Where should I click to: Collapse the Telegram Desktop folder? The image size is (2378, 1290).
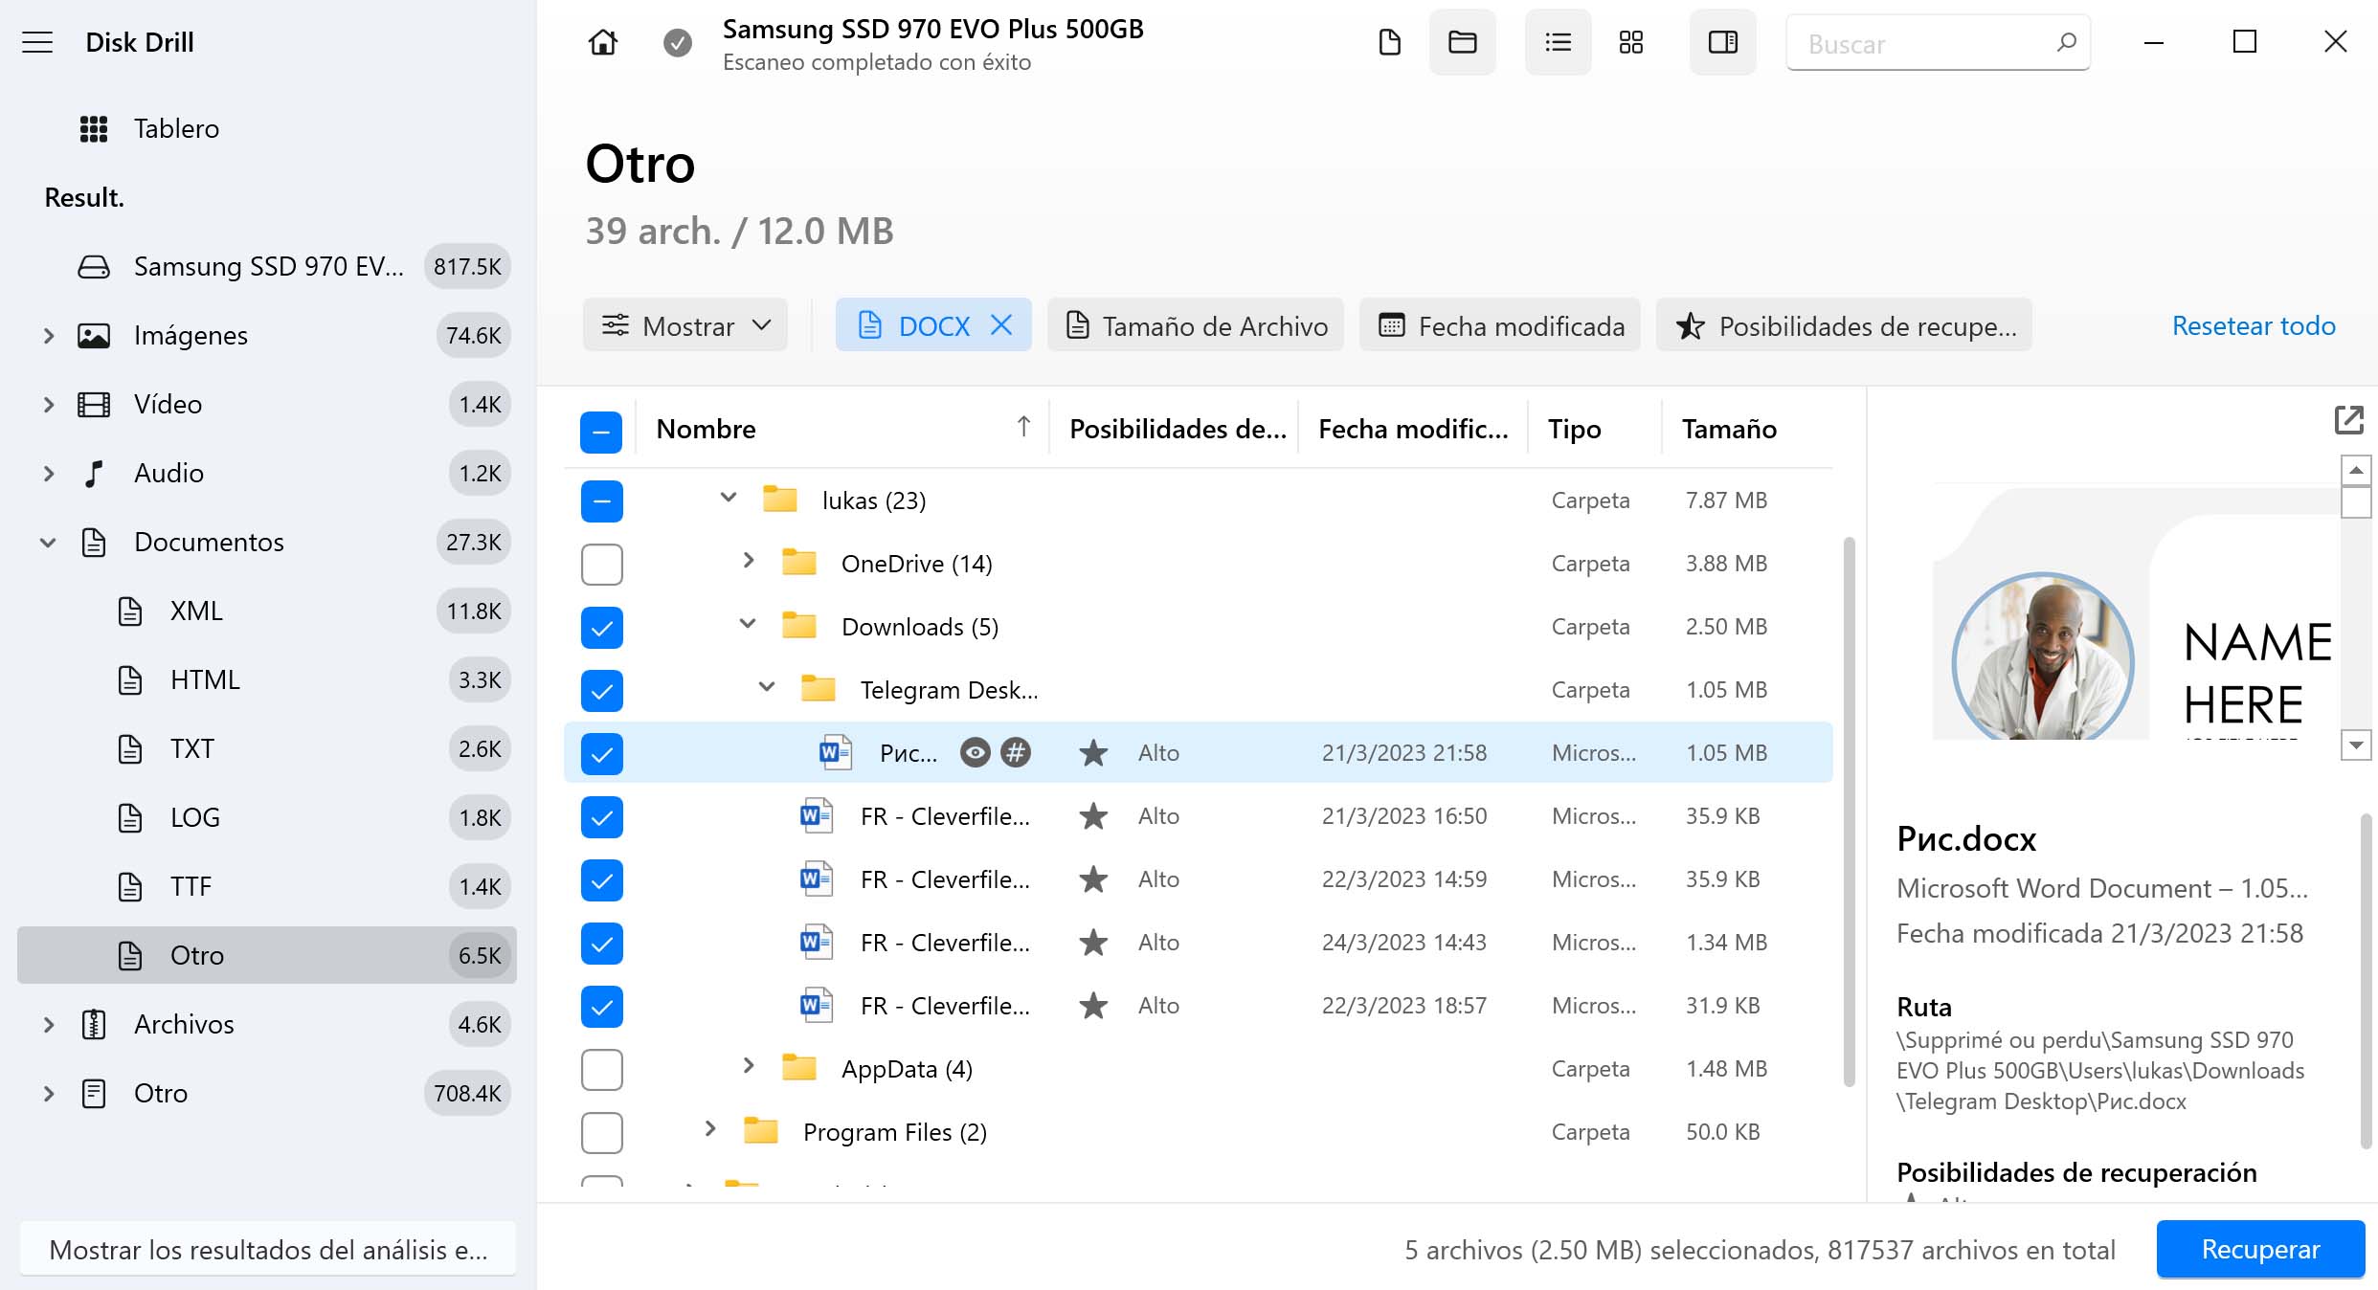click(x=766, y=687)
